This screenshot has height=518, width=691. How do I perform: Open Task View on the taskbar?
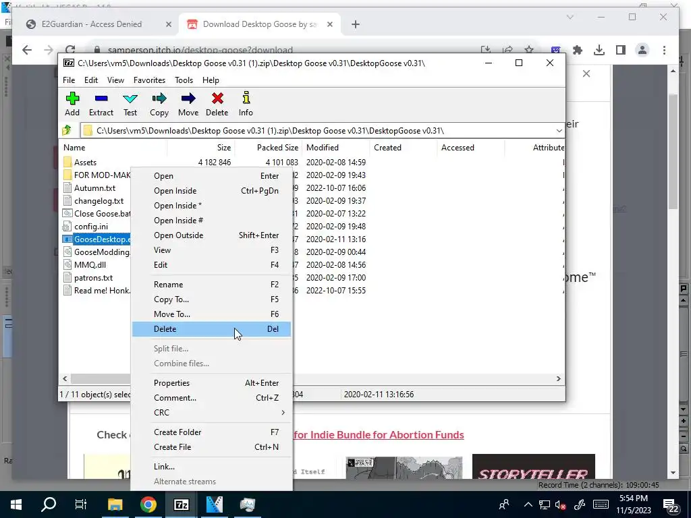[81, 505]
